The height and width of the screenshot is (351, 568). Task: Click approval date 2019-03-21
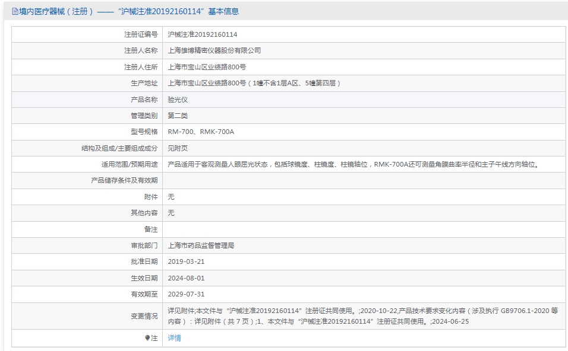pos(186,261)
